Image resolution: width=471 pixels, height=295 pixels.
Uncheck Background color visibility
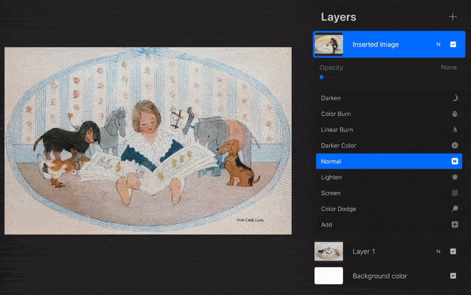(x=453, y=276)
